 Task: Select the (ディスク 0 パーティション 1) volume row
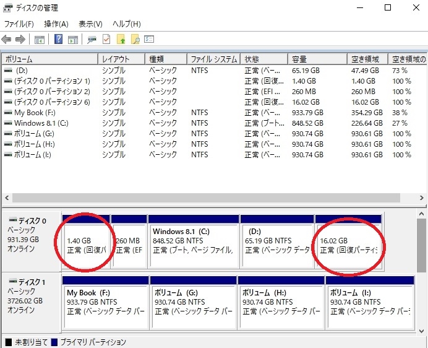tap(214, 81)
